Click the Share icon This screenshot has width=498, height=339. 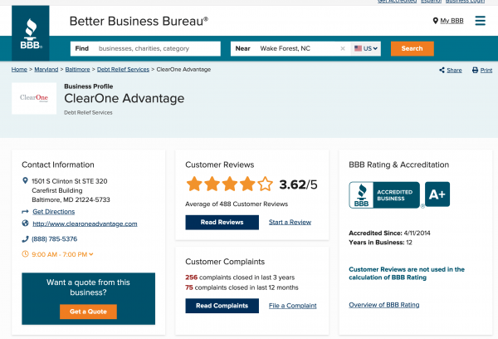442,70
